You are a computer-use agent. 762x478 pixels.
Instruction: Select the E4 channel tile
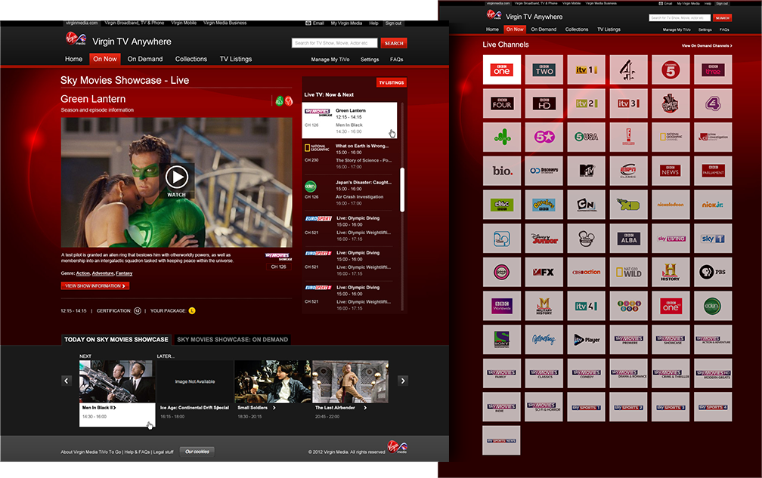point(713,103)
